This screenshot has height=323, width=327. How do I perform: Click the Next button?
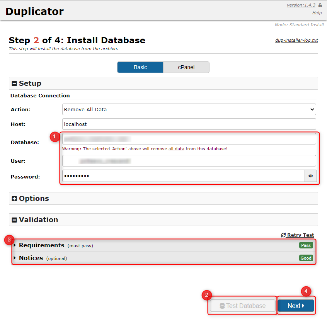(x=296, y=306)
